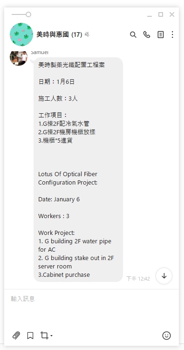The width and height of the screenshot is (184, 350).
Task: Click the 輸入訊息 message input field
Action: click(91, 308)
